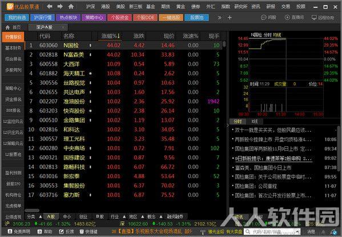Open 直播间 live room
The width and height of the screenshot is (342, 237).
pos(294,18)
